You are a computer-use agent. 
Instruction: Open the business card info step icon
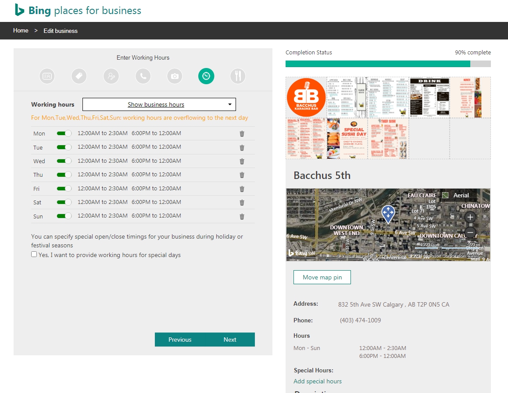47,76
